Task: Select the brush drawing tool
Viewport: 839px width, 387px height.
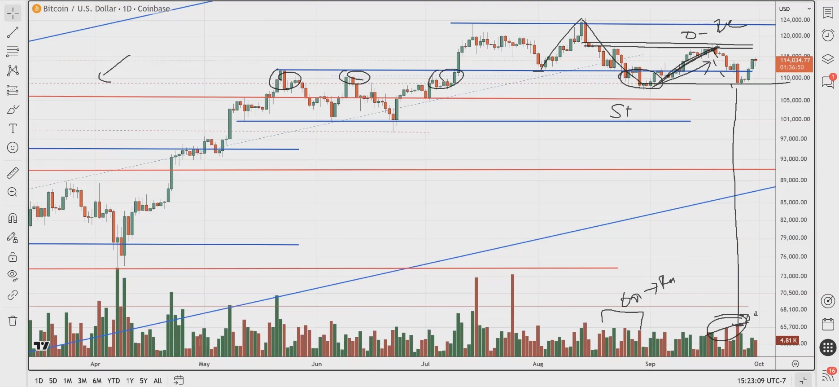Action: pos(13,110)
